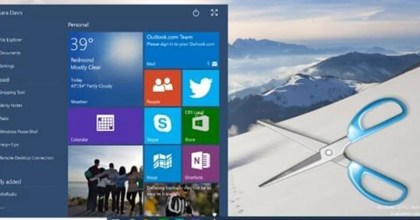Open Settings from the Start list

pyautogui.click(x=7, y=66)
